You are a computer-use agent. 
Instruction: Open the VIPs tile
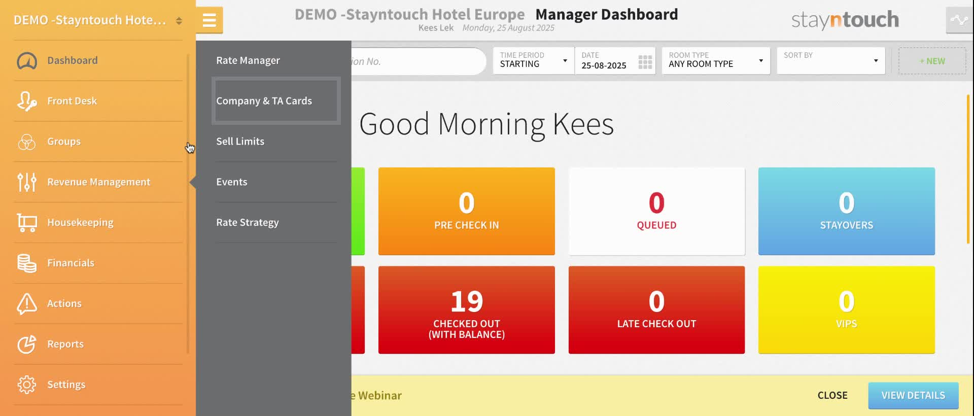[847, 310]
